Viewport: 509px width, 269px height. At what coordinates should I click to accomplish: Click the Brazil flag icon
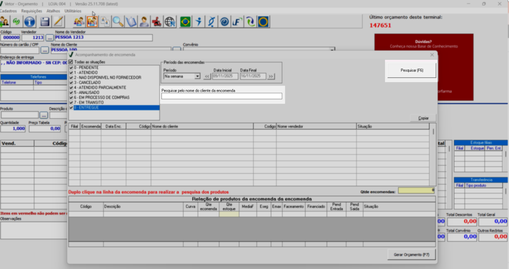185,22
